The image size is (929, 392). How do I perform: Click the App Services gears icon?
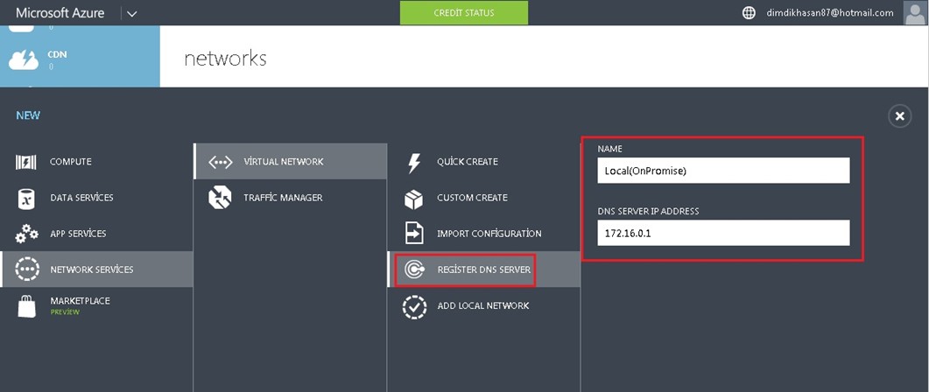[26, 234]
